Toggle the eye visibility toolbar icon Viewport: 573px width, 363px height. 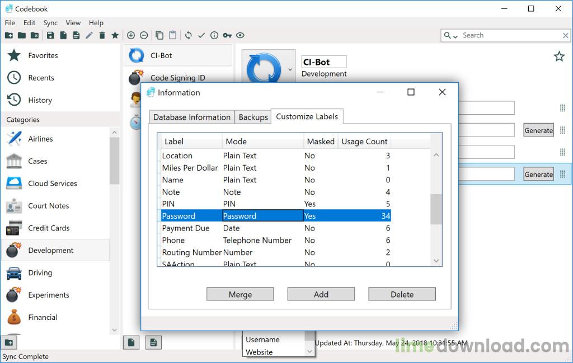[x=240, y=35]
